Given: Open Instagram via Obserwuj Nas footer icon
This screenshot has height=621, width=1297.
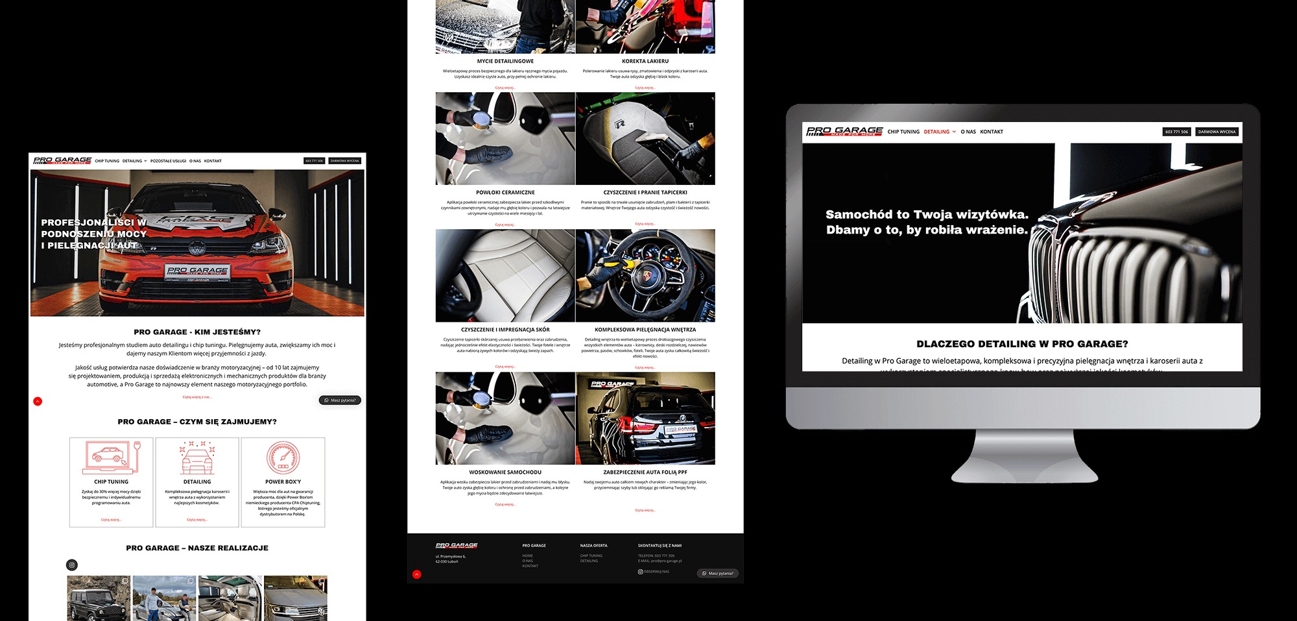Looking at the screenshot, I should click(x=641, y=573).
